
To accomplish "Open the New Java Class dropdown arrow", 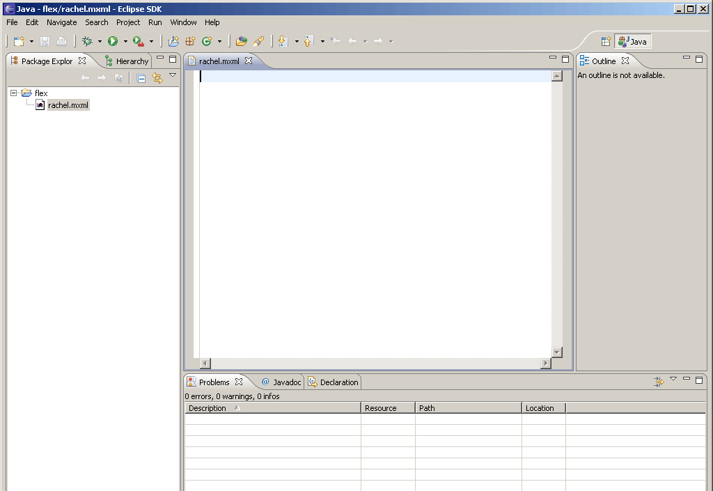I will tap(219, 41).
